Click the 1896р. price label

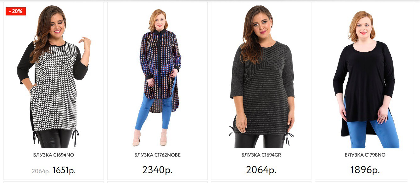pyautogui.click(x=365, y=170)
